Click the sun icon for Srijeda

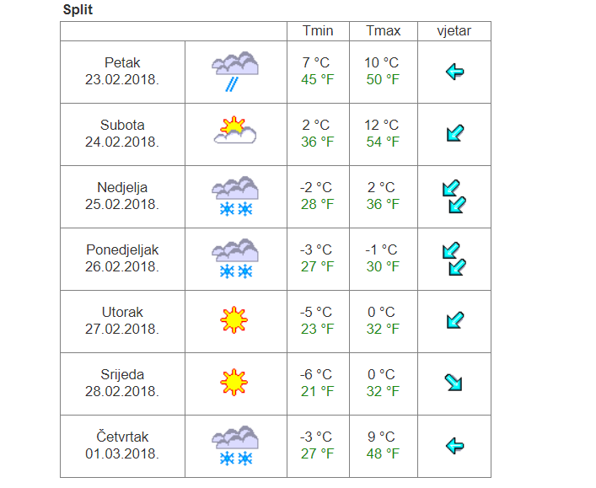[234, 383]
